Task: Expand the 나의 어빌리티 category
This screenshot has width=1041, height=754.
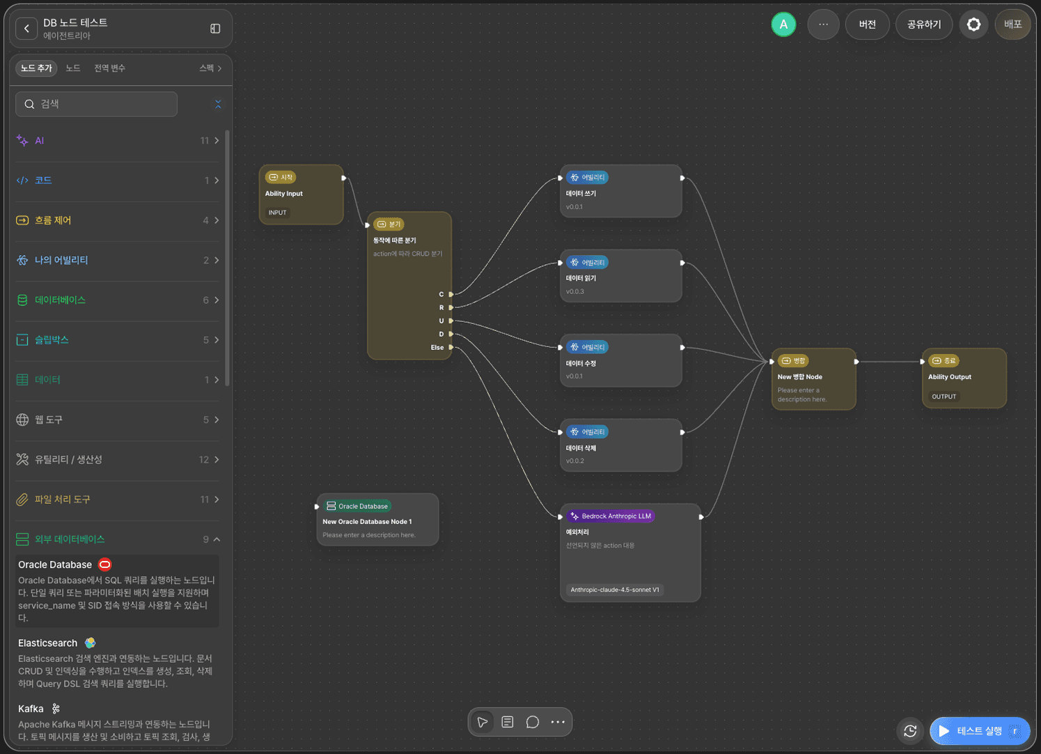Action: point(118,260)
